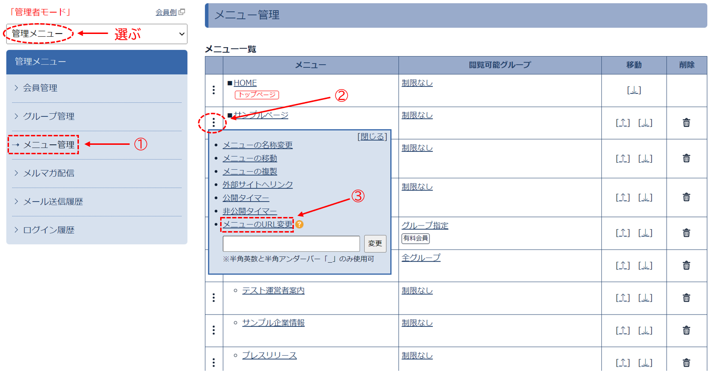Expand ログイン履歴 in the sidebar
The width and height of the screenshot is (711, 375).
tap(97, 230)
